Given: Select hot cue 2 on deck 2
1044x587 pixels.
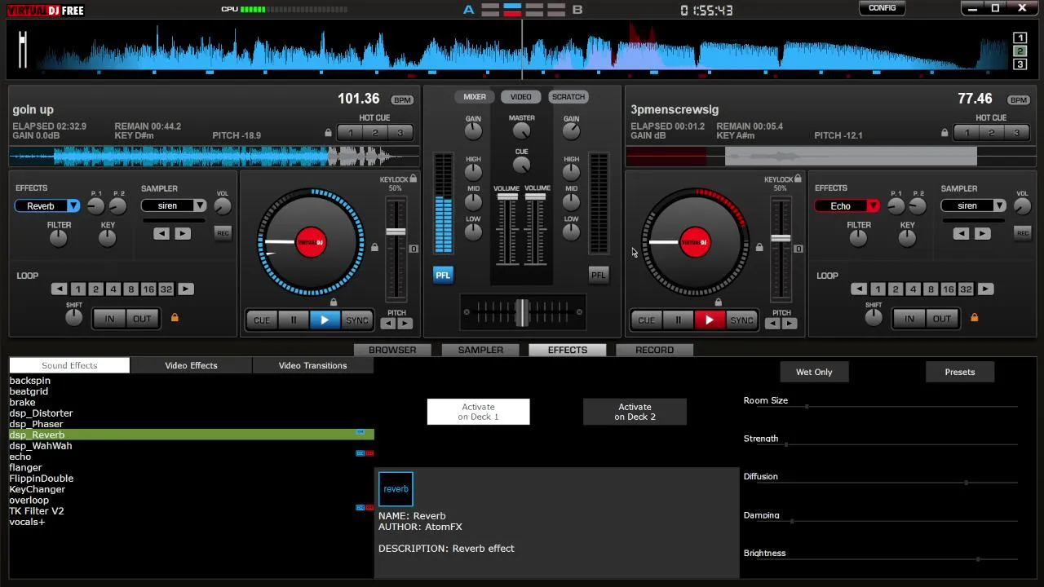Looking at the screenshot, I should click(x=992, y=133).
